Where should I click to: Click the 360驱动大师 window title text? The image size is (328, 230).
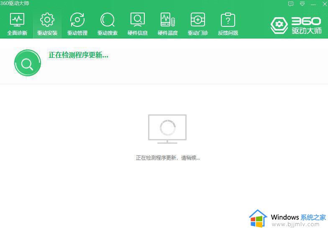coord(15,3)
